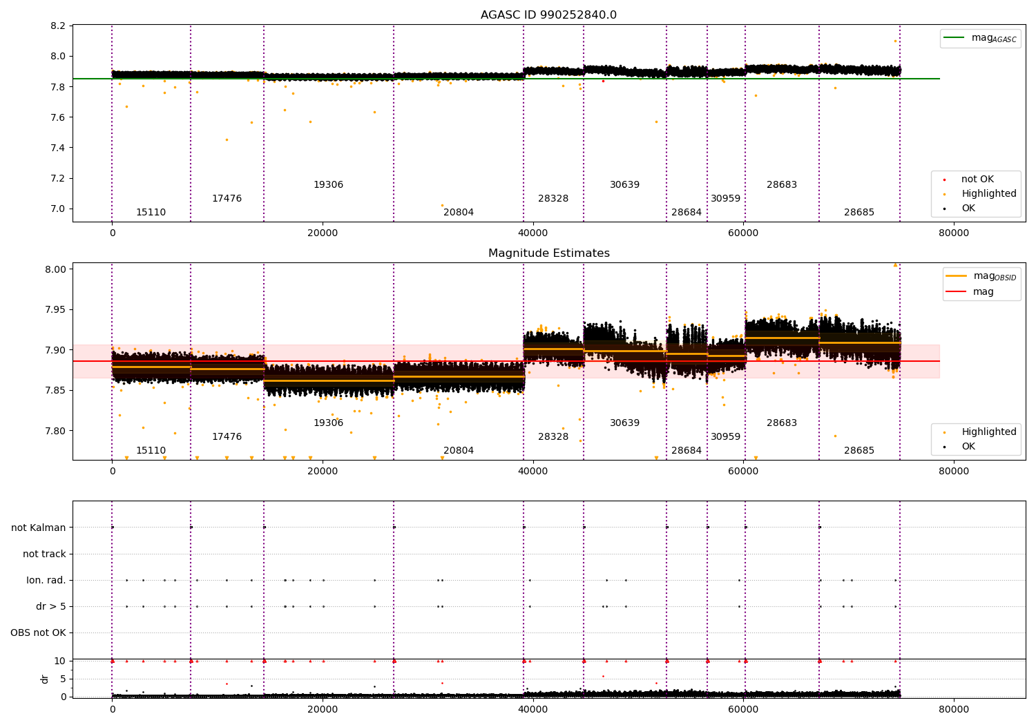
Task: Select the 'Ion. rad.' axis label
Action: (46, 580)
